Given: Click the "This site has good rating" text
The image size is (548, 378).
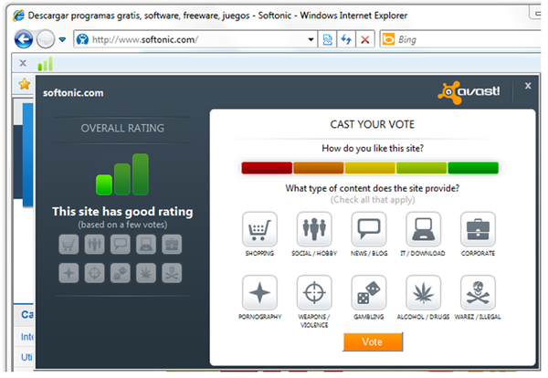Looking at the screenshot, I should coord(122,212).
